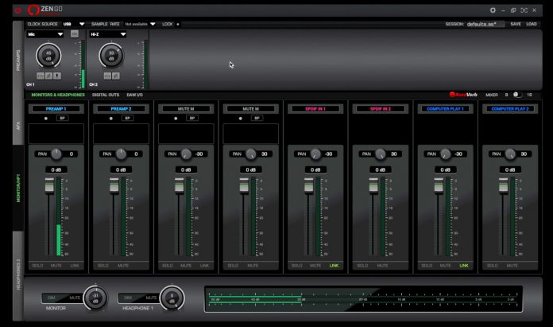The width and height of the screenshot is (553, 327).
Task: Mute the PREAMP 1 channel
Action: click(x=57, y=265)
